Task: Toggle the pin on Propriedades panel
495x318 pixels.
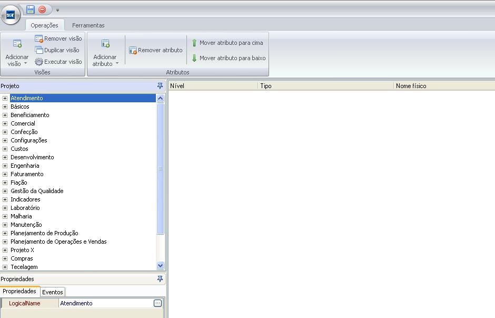Action: click(x=160, y=279)
